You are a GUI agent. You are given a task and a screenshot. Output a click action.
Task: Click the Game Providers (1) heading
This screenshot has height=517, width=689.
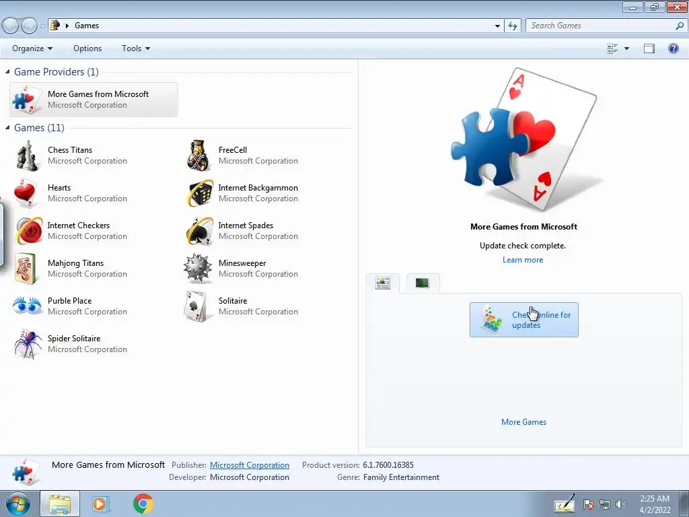(57, 71)
